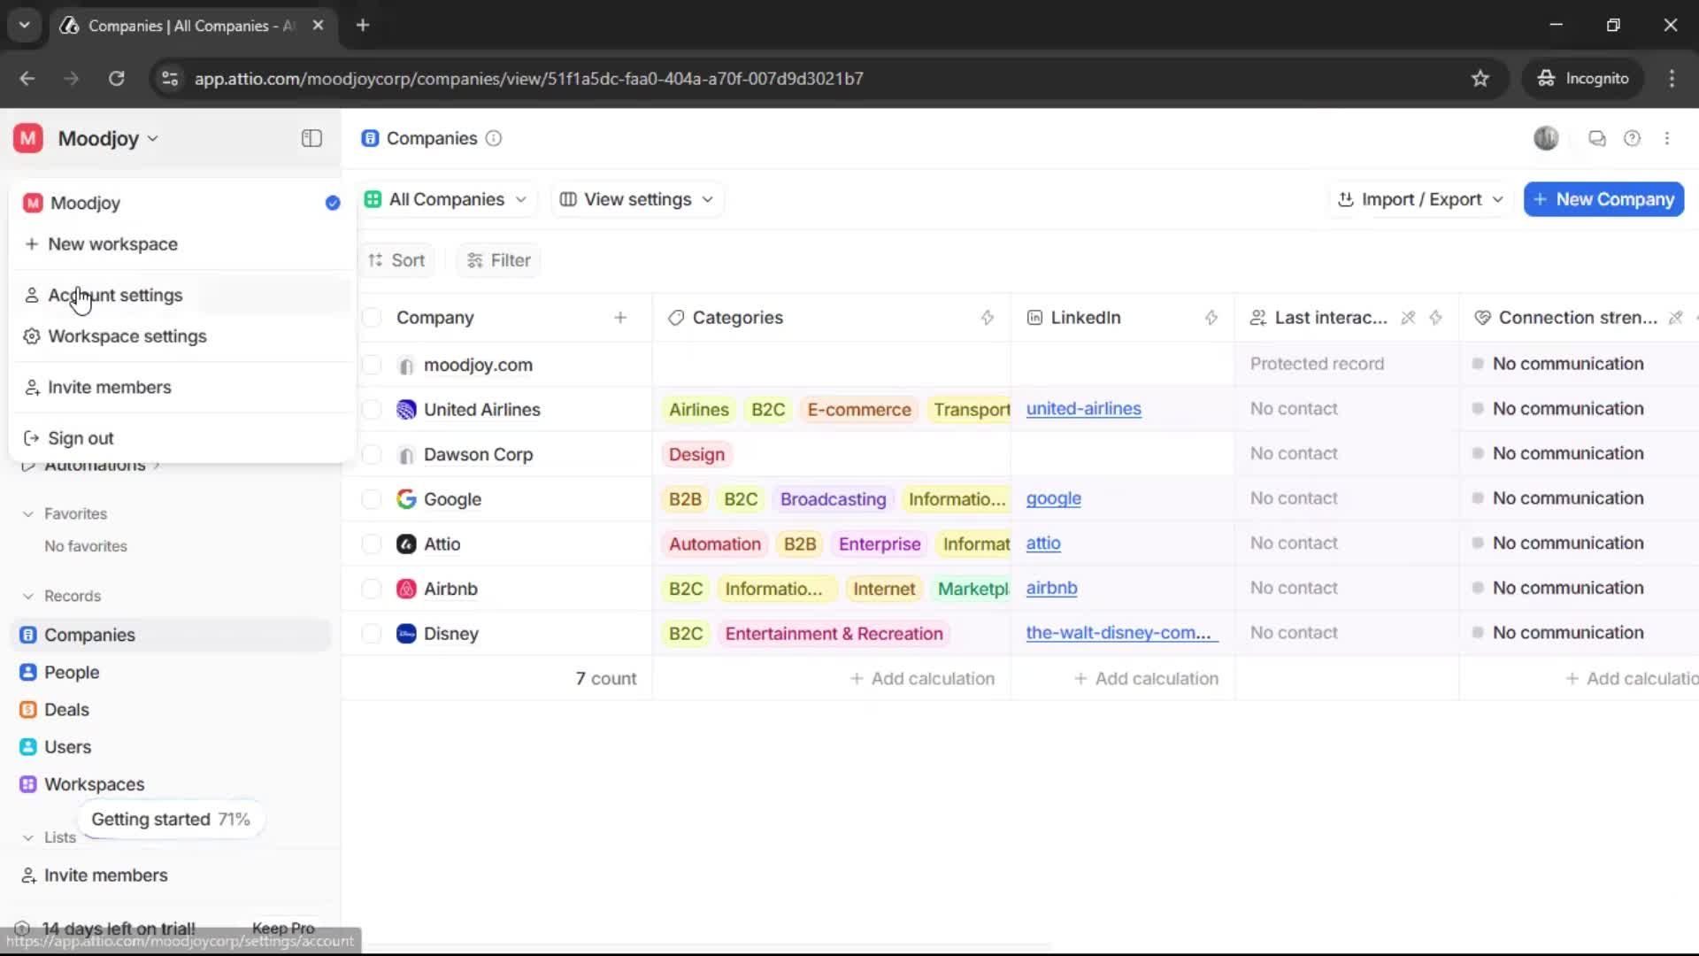Close the Companies browser tab
1699x956 pixels.
(319, 26)
